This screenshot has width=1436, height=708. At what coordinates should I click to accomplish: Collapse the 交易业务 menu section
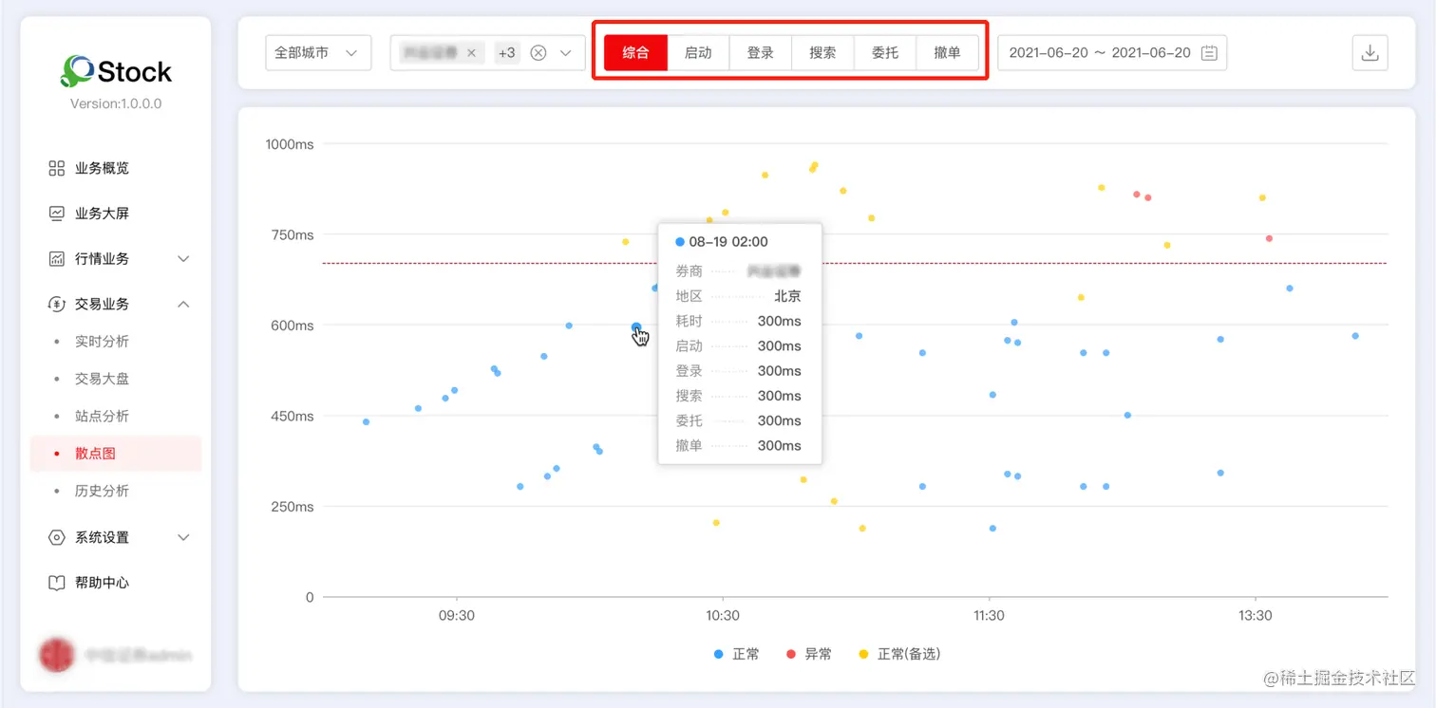coord(183,303)
